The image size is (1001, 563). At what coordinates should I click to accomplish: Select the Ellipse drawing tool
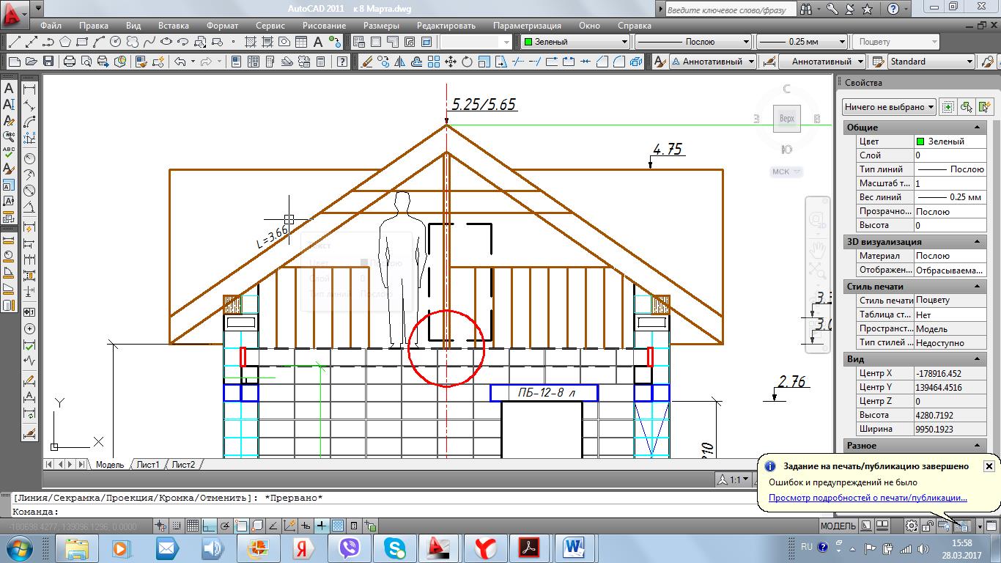click(x=166, y=42)
